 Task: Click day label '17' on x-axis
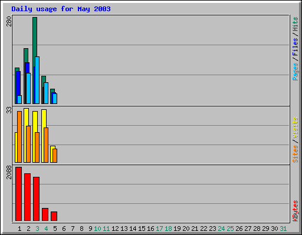[159, 229]
